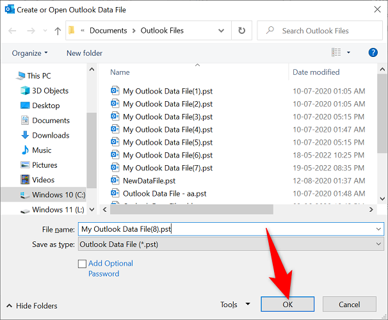Expand the address bar path dropdown

click(x=221, y=31)
